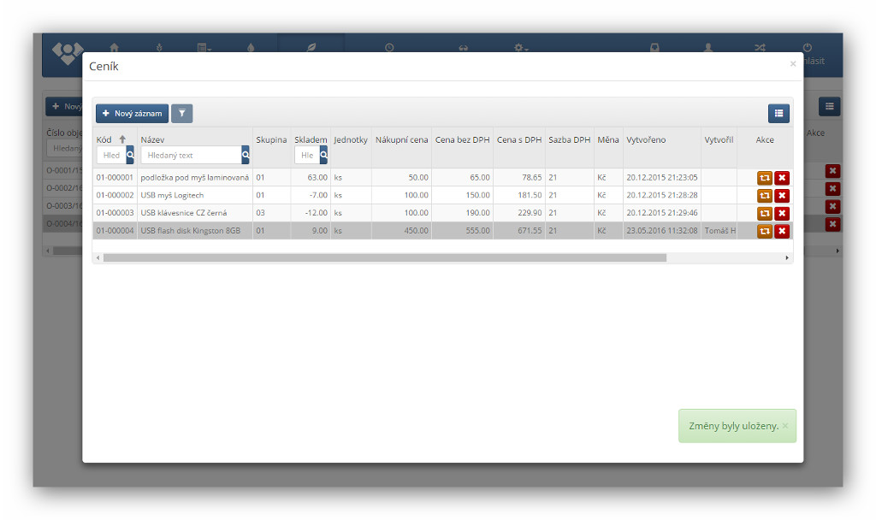Image resolution: width=876 pixels, height=520 pixels.
Task: Delete the USB flash disk Kingston row
Action: pos(782,231)
